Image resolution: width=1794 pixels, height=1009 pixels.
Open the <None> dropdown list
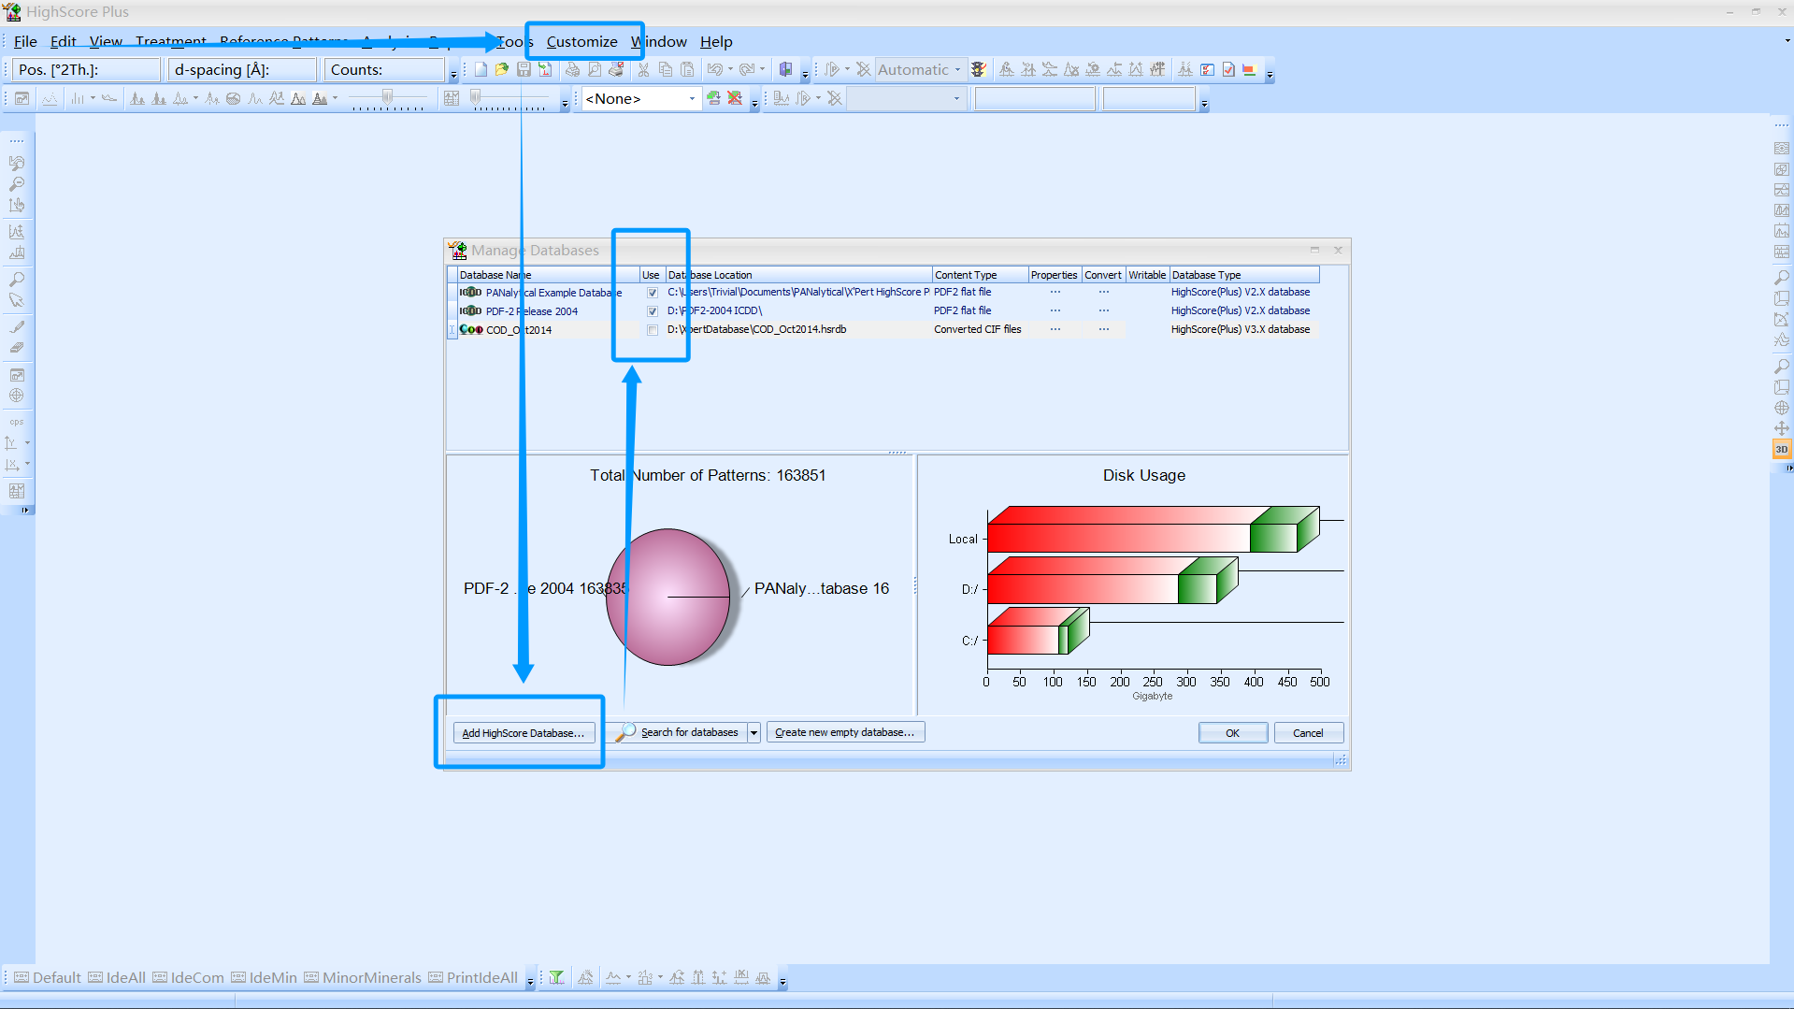pyautogui.click(x=692, y=99)
